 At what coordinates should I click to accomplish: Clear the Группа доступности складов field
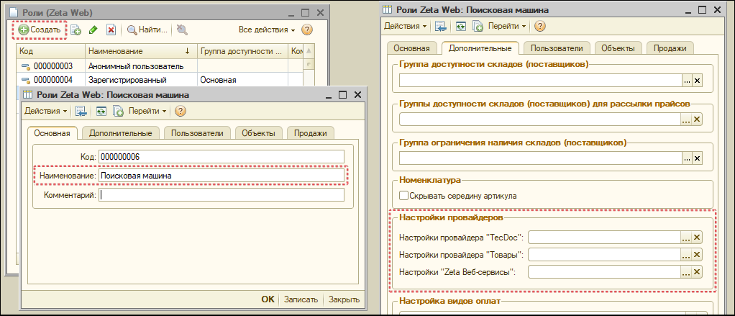(697, 81)
